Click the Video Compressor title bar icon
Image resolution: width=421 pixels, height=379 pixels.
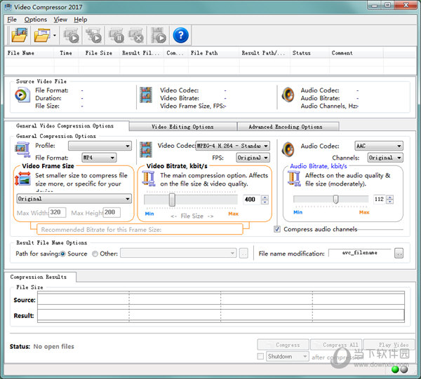8,7
